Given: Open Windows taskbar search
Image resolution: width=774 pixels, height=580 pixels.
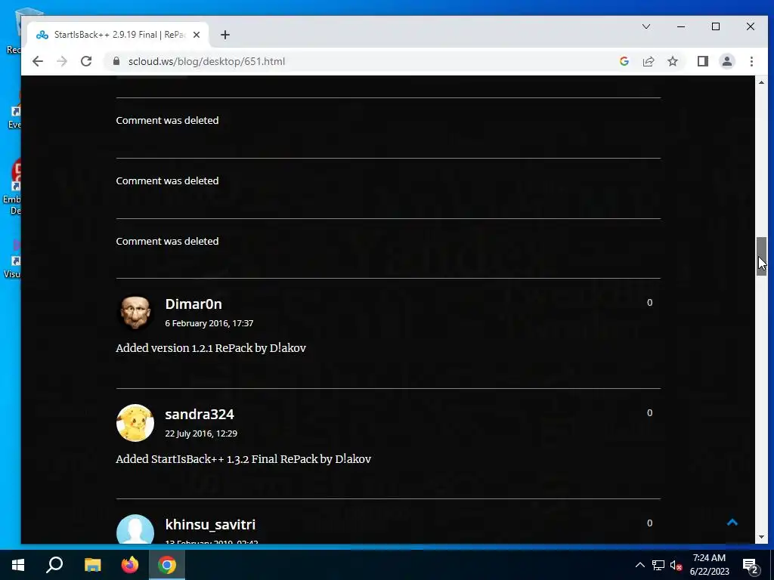Looking at the screenshot, I should point(54,565).
